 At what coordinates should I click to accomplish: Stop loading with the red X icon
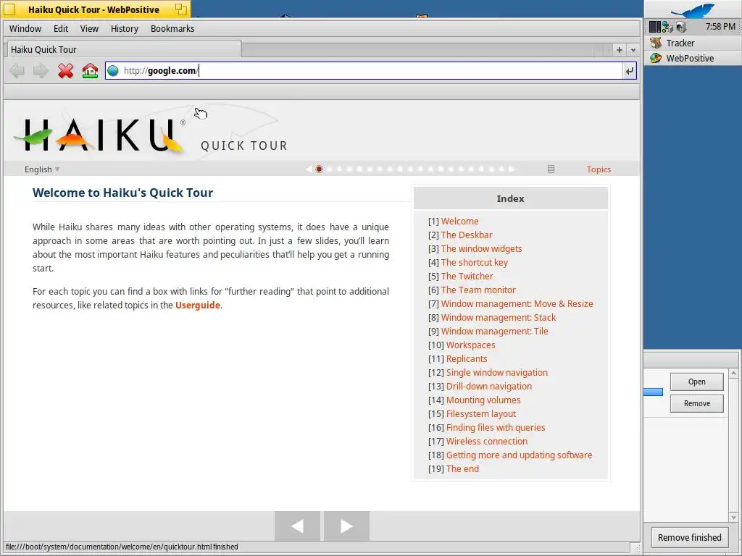pyautogui.click(x=65, y=71)
